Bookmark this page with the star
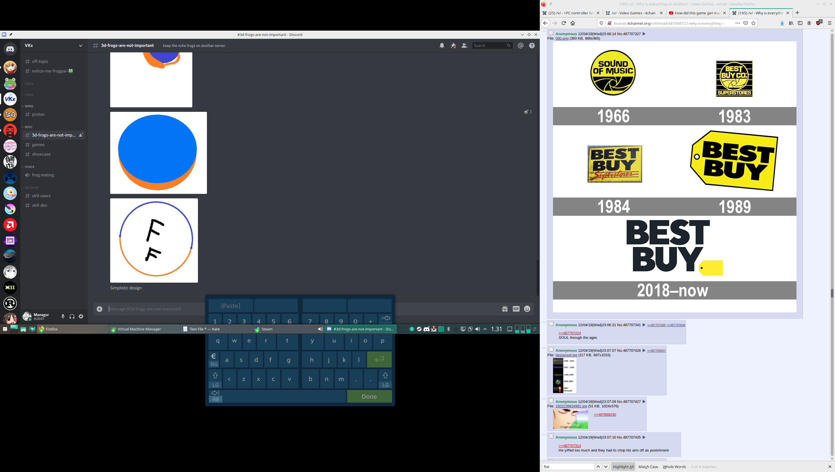835x472 pixels. coord(753,23)
